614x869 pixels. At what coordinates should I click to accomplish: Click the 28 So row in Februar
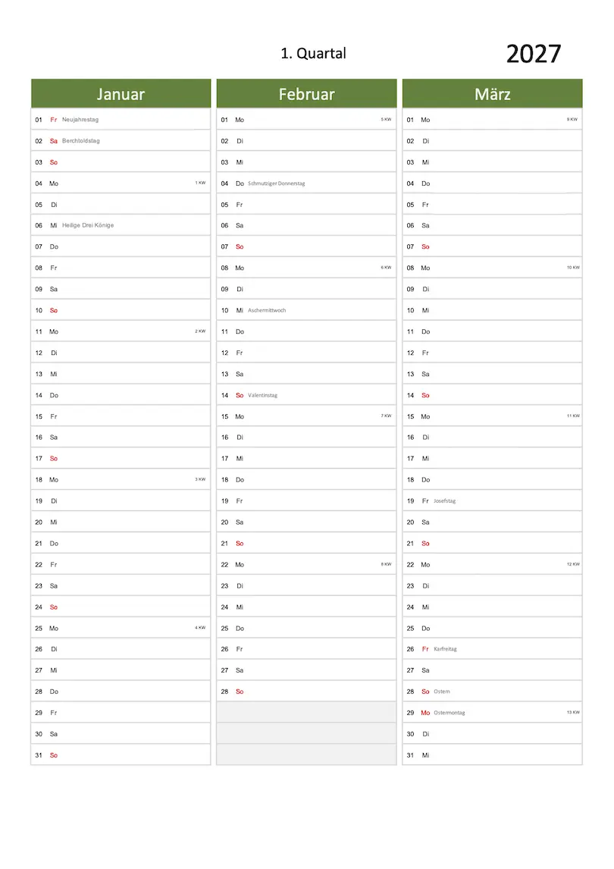(306, 692)
